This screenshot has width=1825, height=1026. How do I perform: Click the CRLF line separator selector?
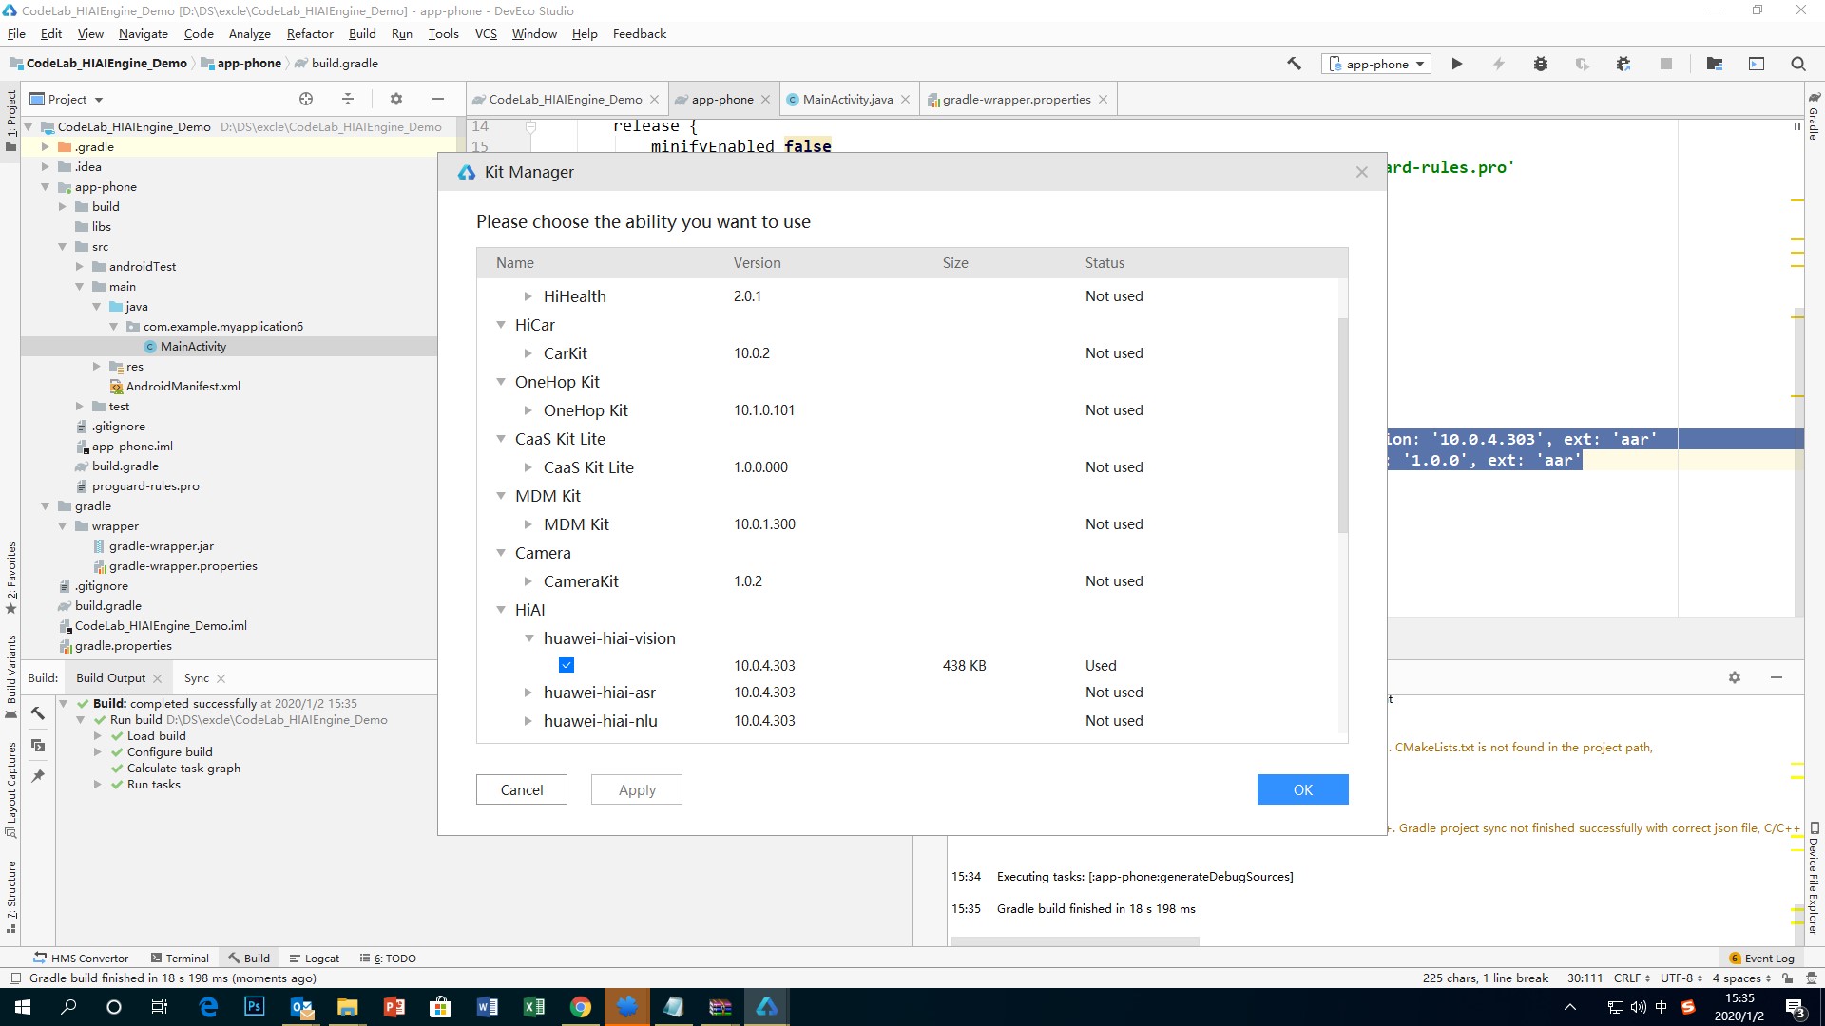coord(1631,978)
